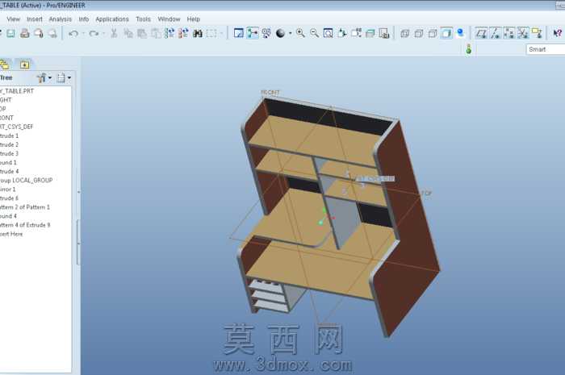The width and height of the screenshot is (565, 375).
Task: Switch to no hidden display style
Action: pyautogui.click(x=433, y=34)
